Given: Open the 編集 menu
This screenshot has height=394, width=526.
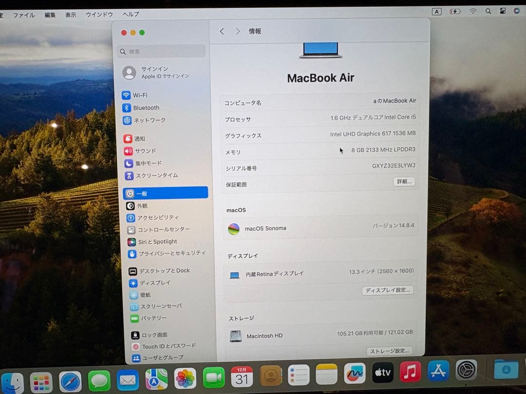Looking at the screenshot, I should [x=50, y=15].
